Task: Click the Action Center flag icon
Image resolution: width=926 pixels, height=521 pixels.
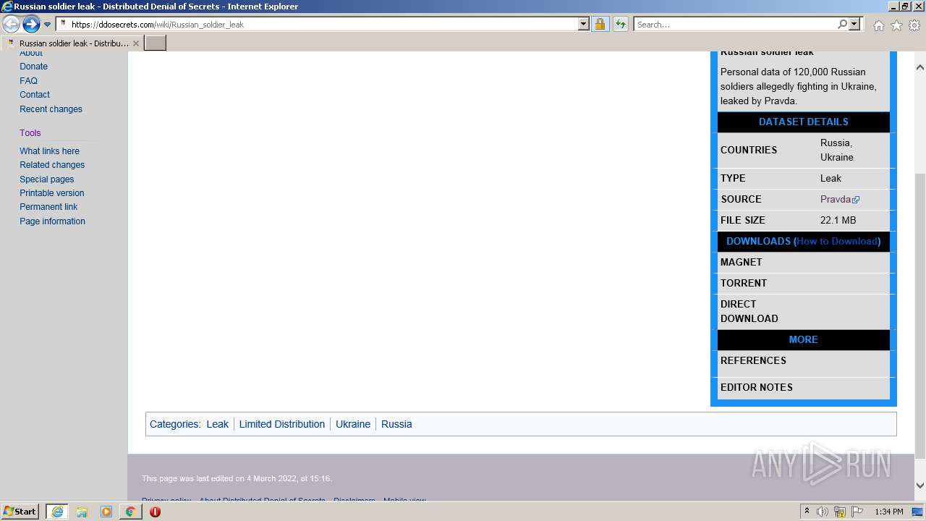Action: click(857, 512)
